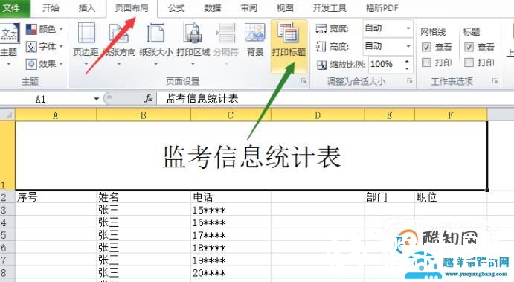
Task: Select column F header
Action: coord(451,115)
